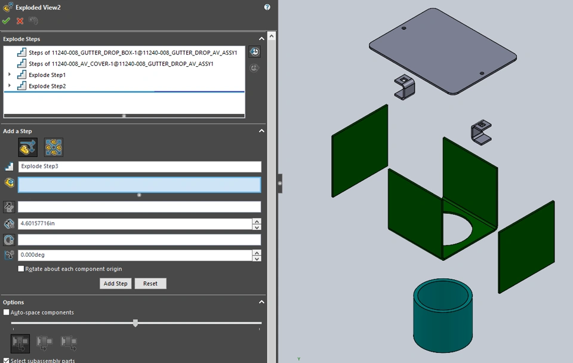Select third auto-space spacing option

[x=68, y=343]
